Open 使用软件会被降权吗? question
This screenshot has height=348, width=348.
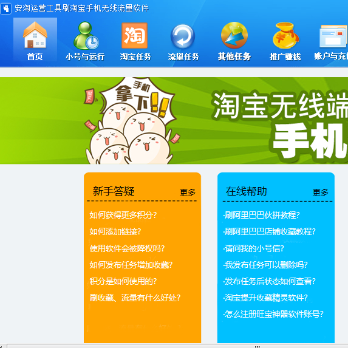coord(127,248)
